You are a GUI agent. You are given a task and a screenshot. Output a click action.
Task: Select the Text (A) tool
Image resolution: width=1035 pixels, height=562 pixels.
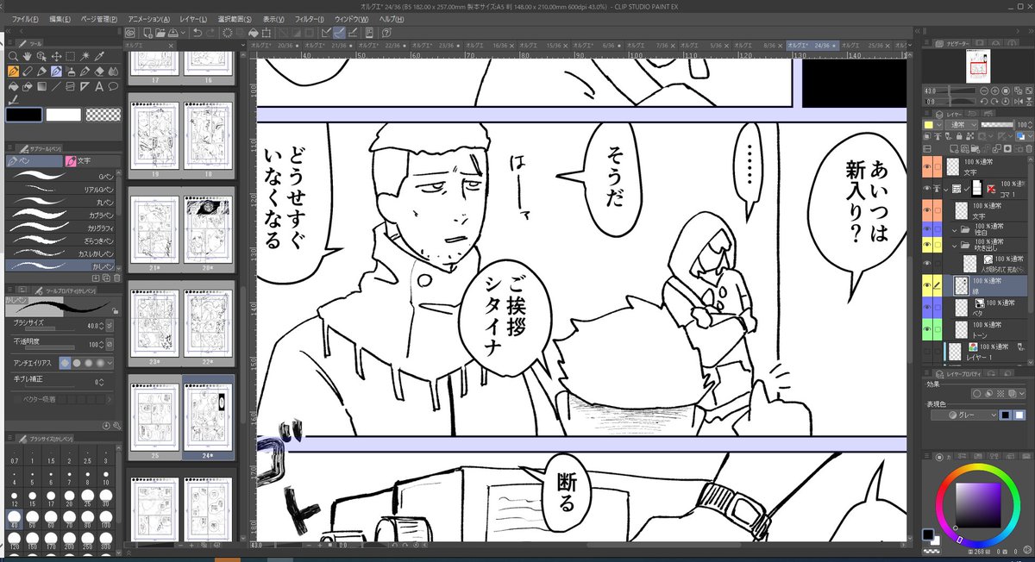99,86
